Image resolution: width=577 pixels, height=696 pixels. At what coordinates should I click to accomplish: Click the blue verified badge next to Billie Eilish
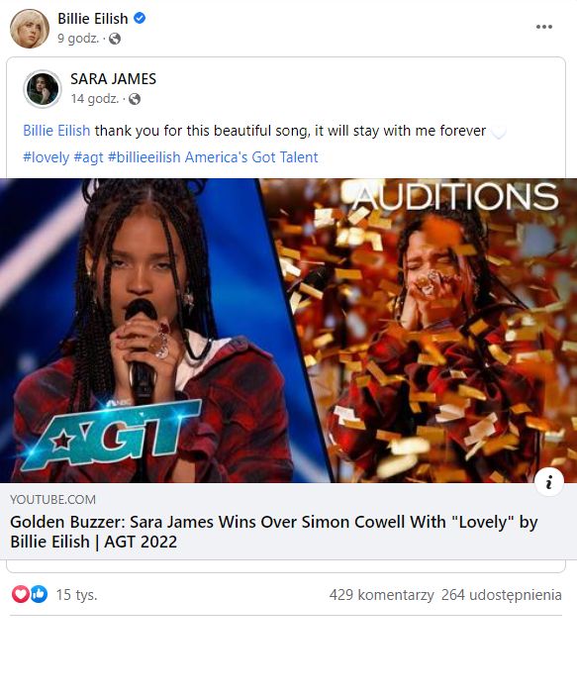click(140, 18)
